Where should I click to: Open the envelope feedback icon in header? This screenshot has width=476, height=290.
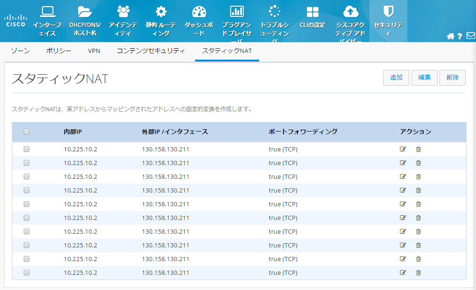point(470,36)
